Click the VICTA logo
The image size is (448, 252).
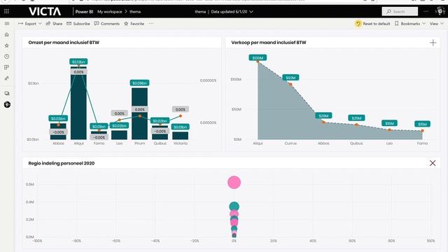pyautogui.click(x=45, y=12)
